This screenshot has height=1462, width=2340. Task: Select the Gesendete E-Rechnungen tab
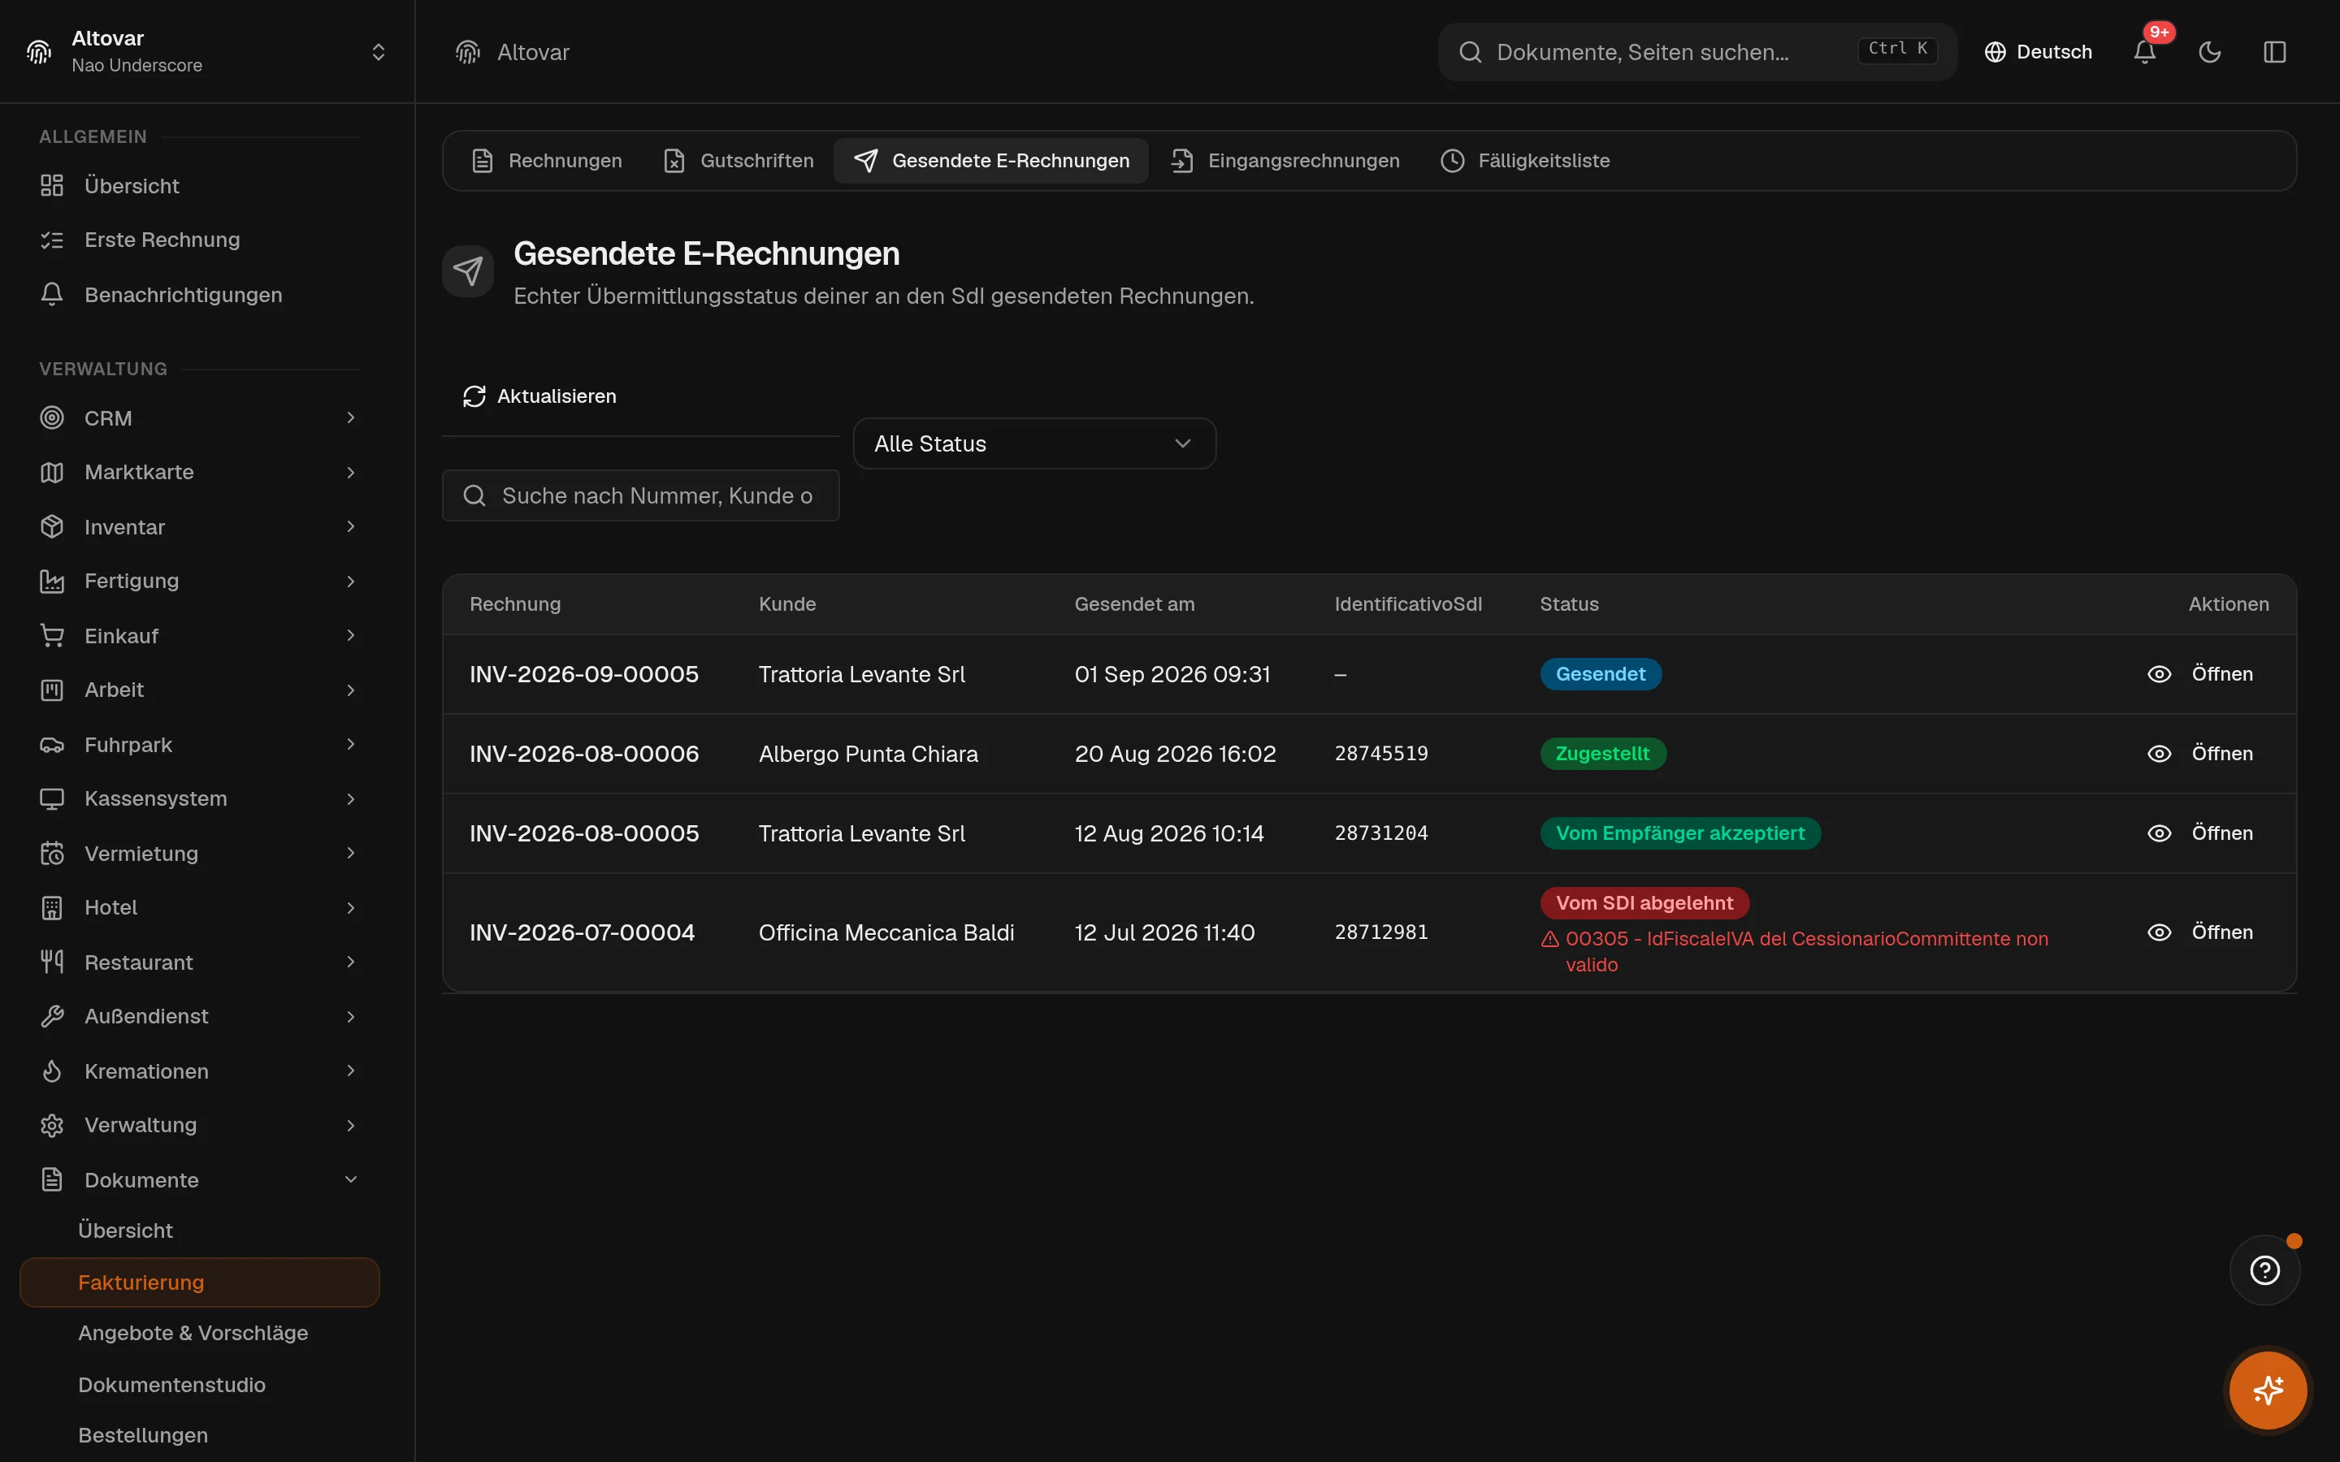coord(991,161)
